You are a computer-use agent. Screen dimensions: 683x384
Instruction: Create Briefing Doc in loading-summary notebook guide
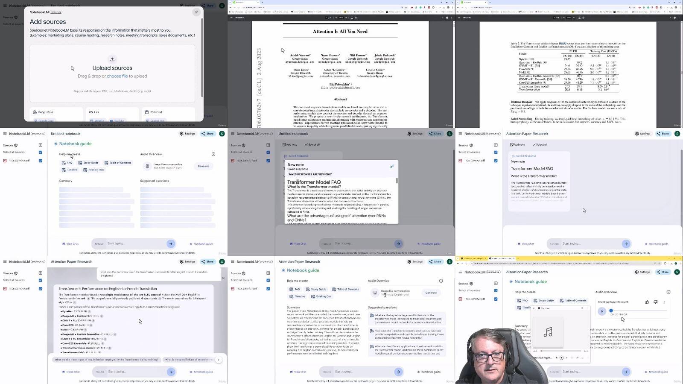(93, 170)
